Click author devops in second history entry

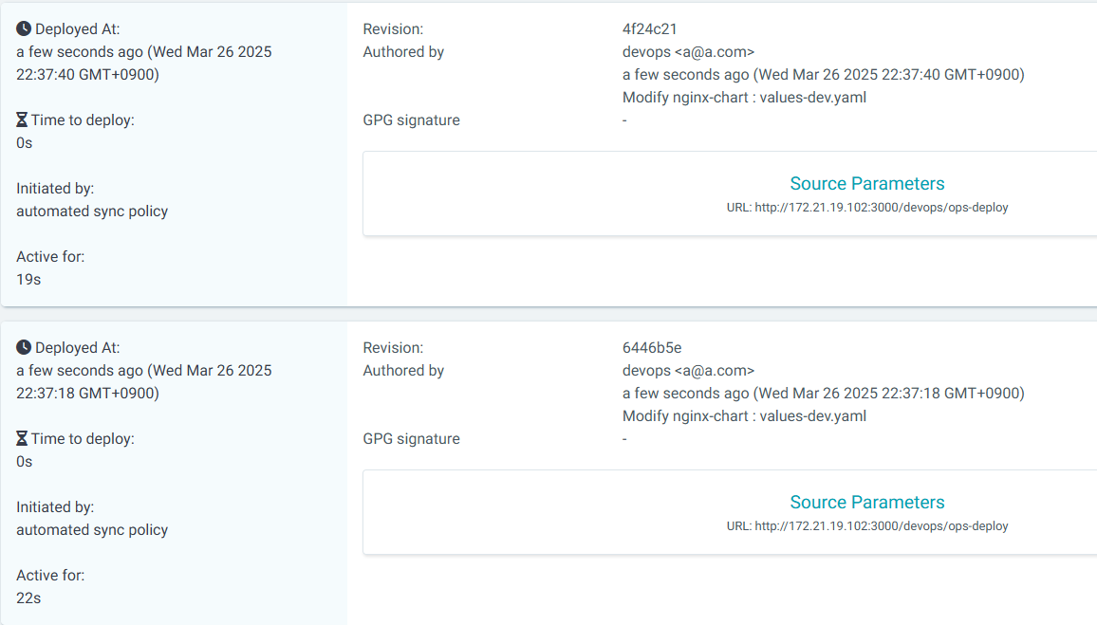[x=688, y=371]
